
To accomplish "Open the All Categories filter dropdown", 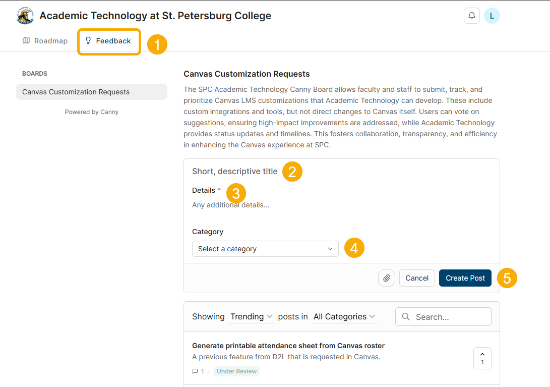I will point(344,317).
